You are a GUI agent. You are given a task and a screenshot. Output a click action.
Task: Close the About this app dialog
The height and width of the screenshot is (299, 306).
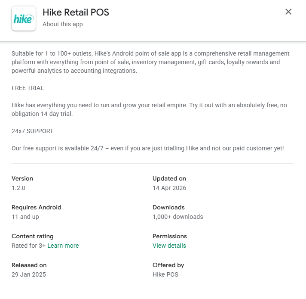coord(288,12)
